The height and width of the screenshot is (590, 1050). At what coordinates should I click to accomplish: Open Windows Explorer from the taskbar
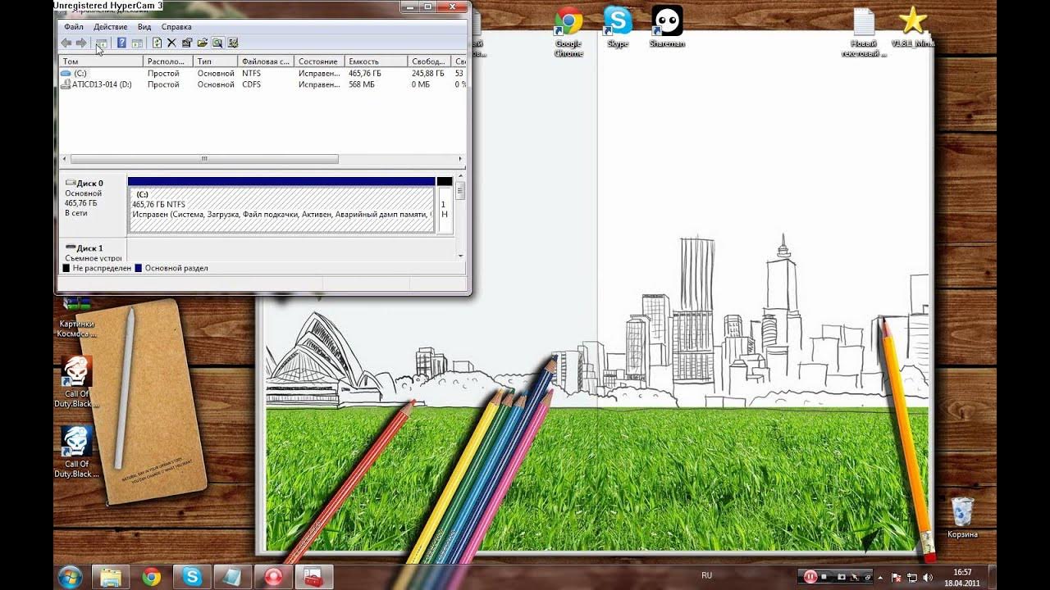click(x=111, y=577)
